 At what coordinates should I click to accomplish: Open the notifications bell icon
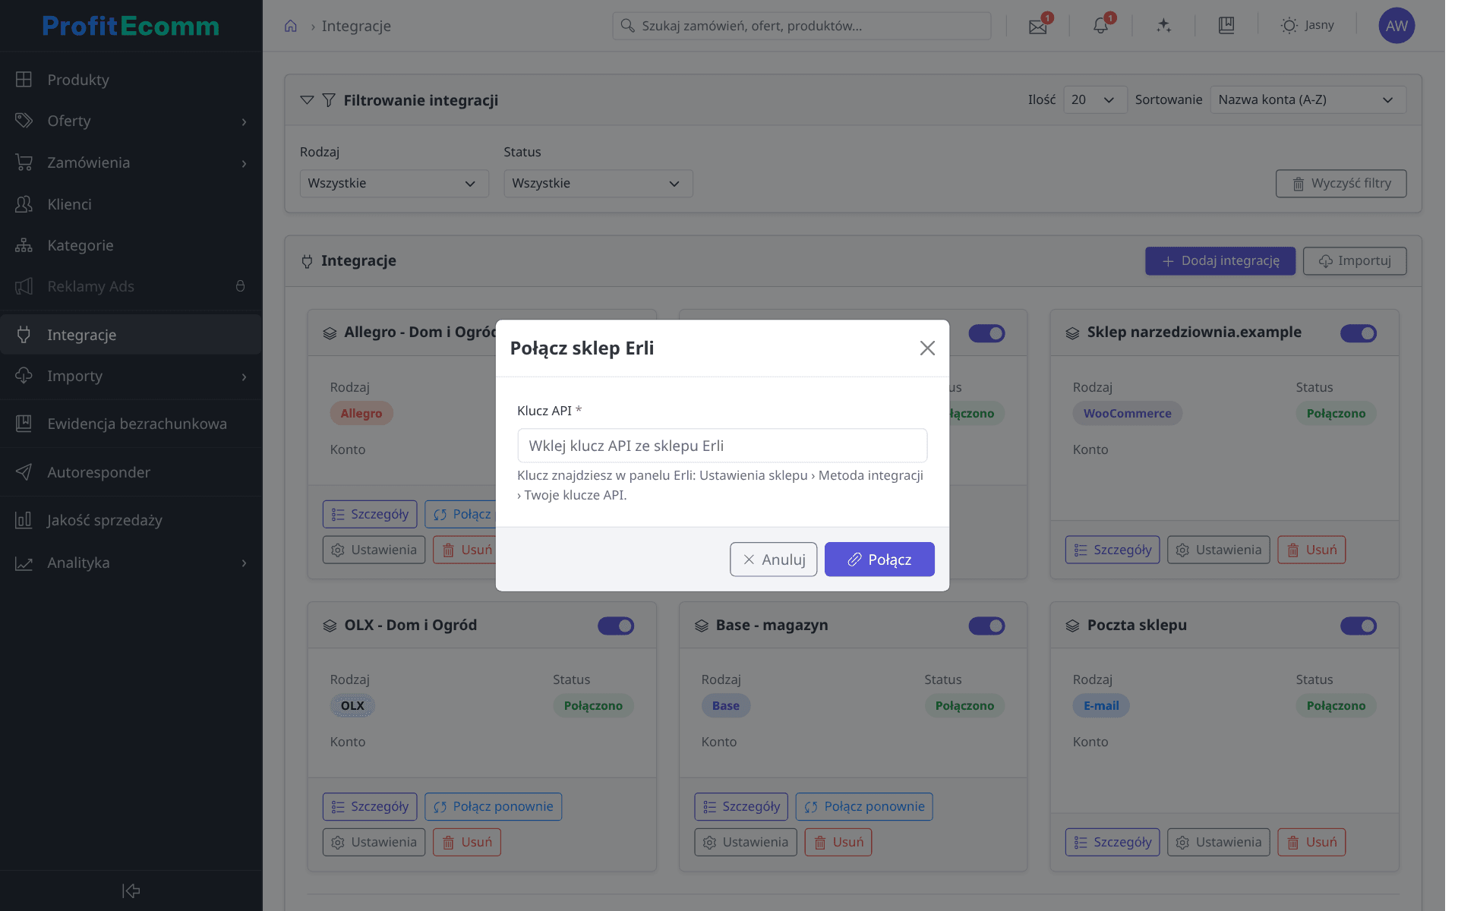click(1100, 26)
